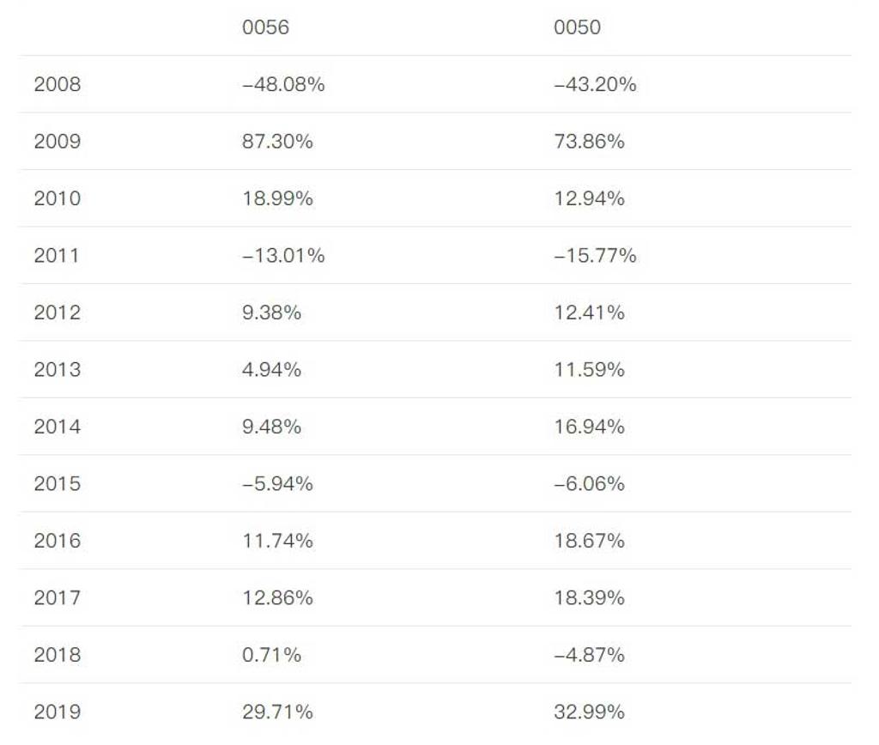Click the −5.94% cell for 2015
The image size is (879, 745).
tap(277, 483)
